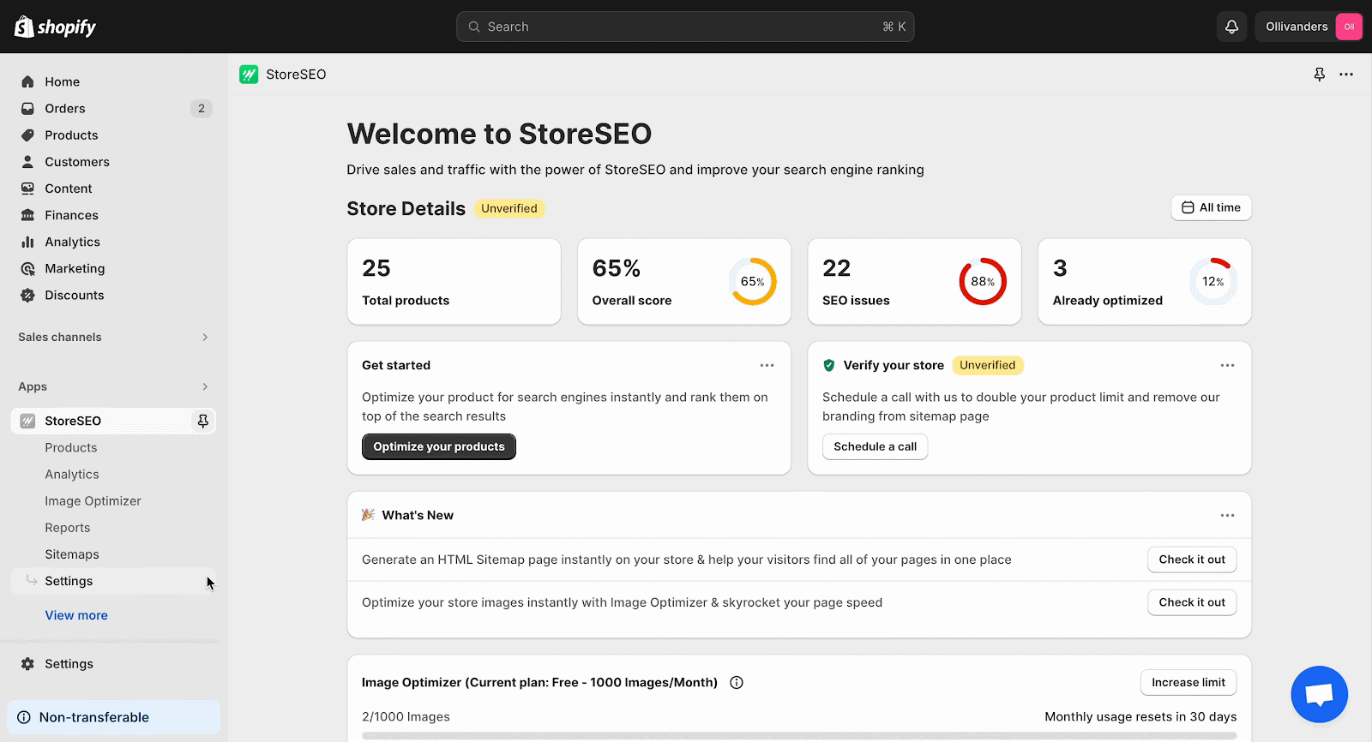The width and height of the screenshot is (1372, 742).
Task: Click the Increase limit button
Action: click(1188, 682)
